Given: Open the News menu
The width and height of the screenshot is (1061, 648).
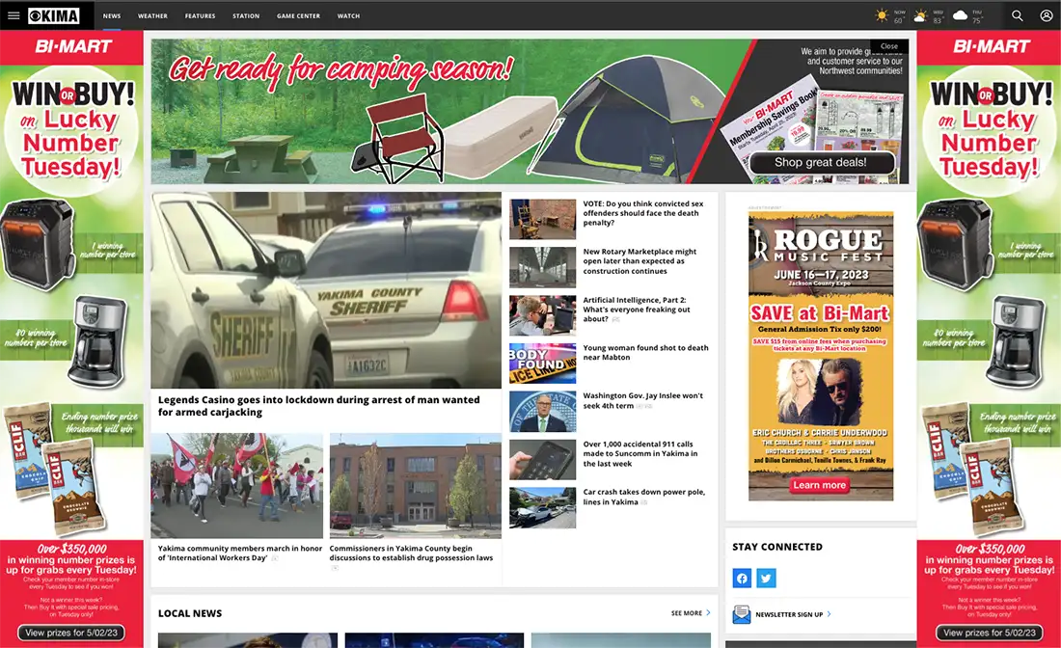Looking at the screenshot, I should tap(112, 15).
